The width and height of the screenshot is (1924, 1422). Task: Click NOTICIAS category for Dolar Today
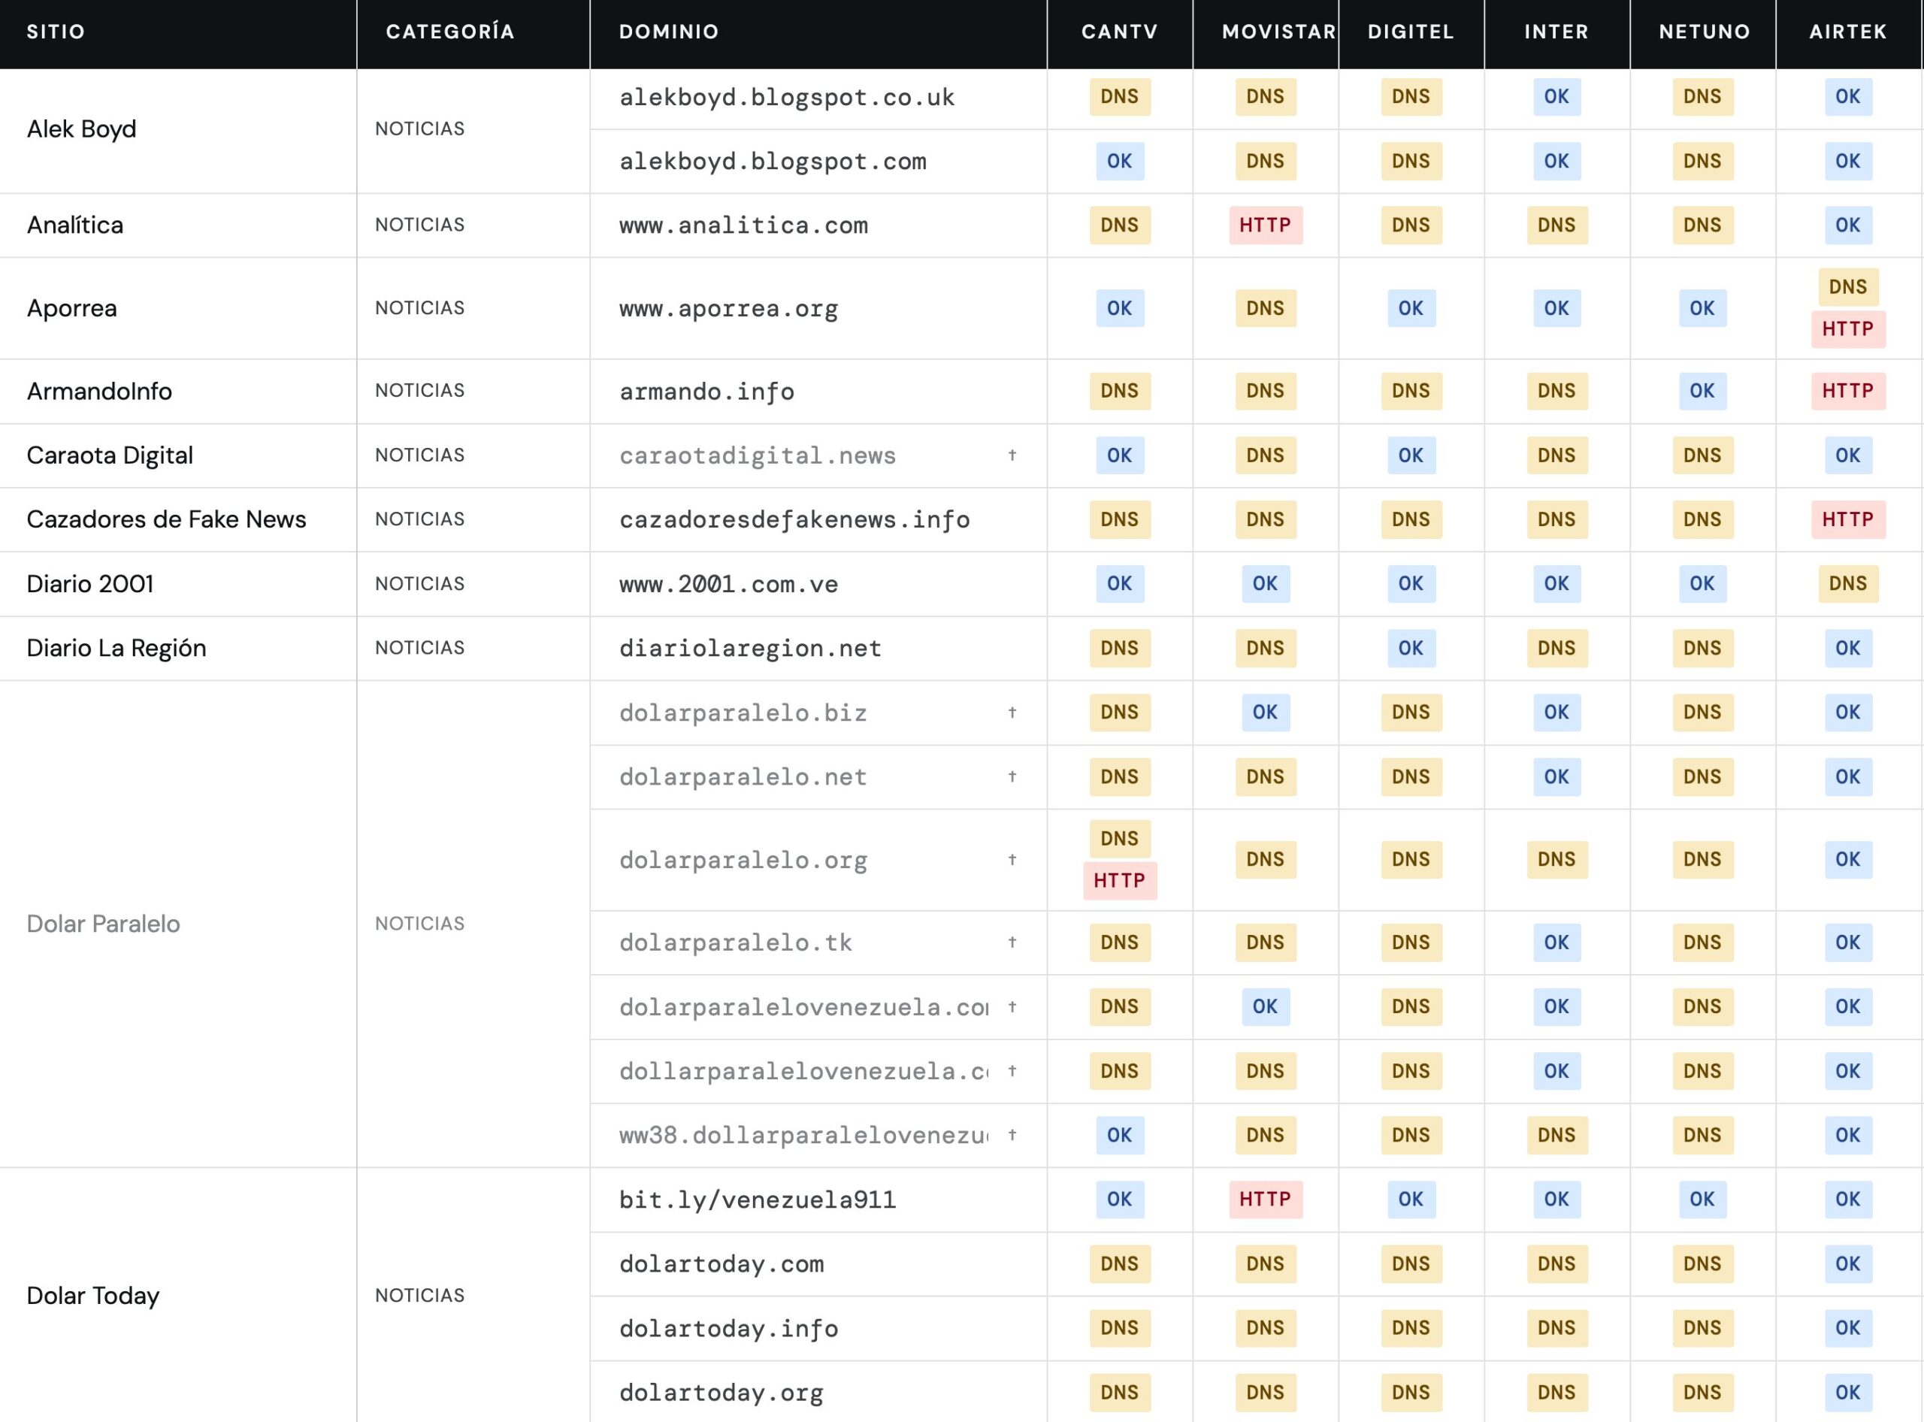(x=420, y=1296)
